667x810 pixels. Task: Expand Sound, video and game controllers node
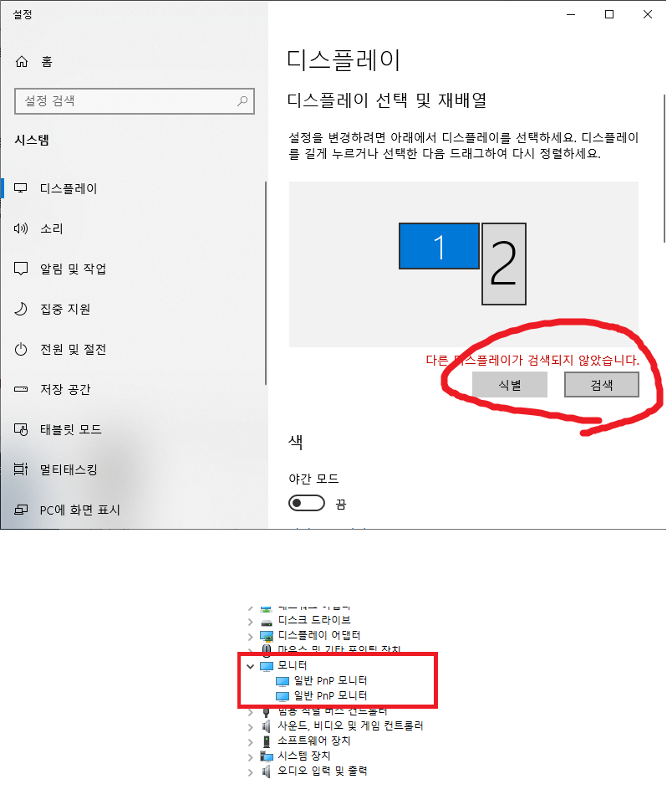point(251,727)
